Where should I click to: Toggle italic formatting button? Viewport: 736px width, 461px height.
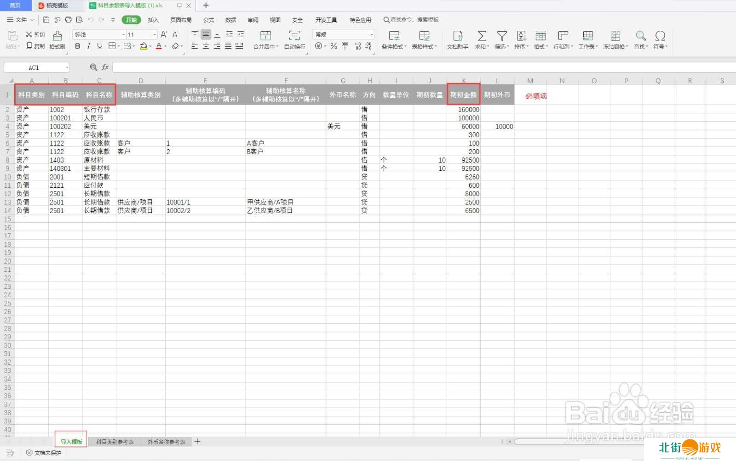click(88, 46)
